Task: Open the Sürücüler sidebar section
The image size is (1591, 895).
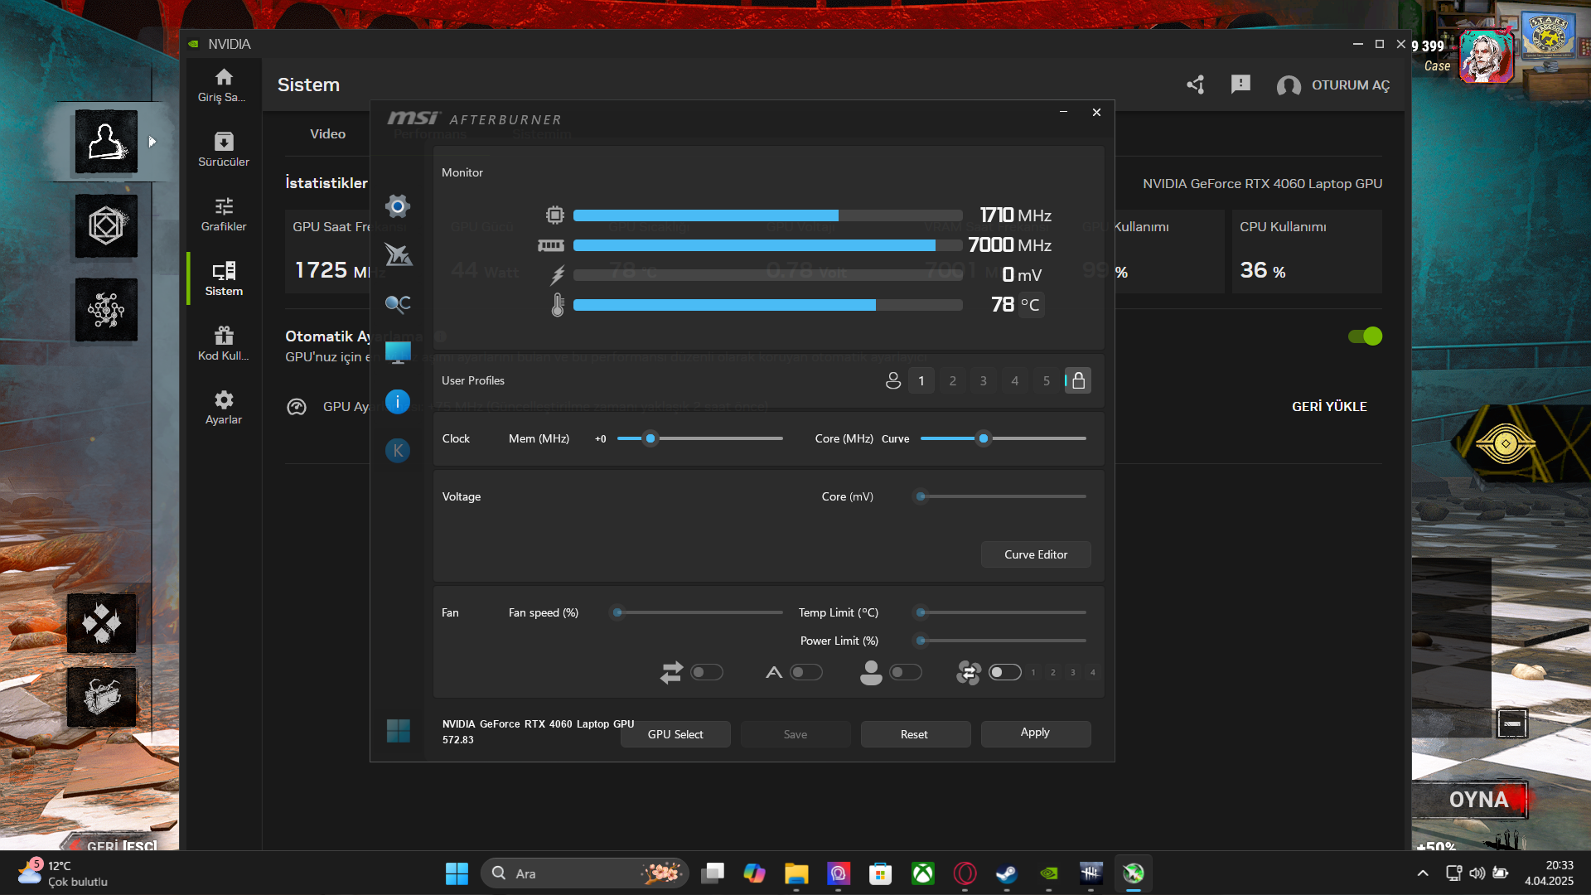Action: click(224, 149)
